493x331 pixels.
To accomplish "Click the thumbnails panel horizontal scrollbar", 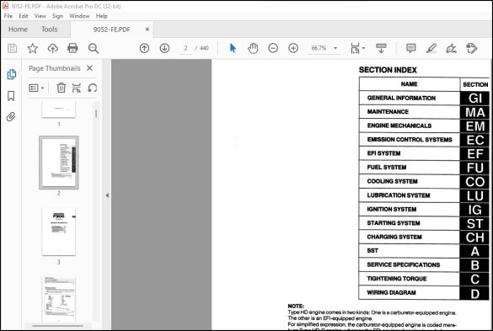I will click(58, 326).
